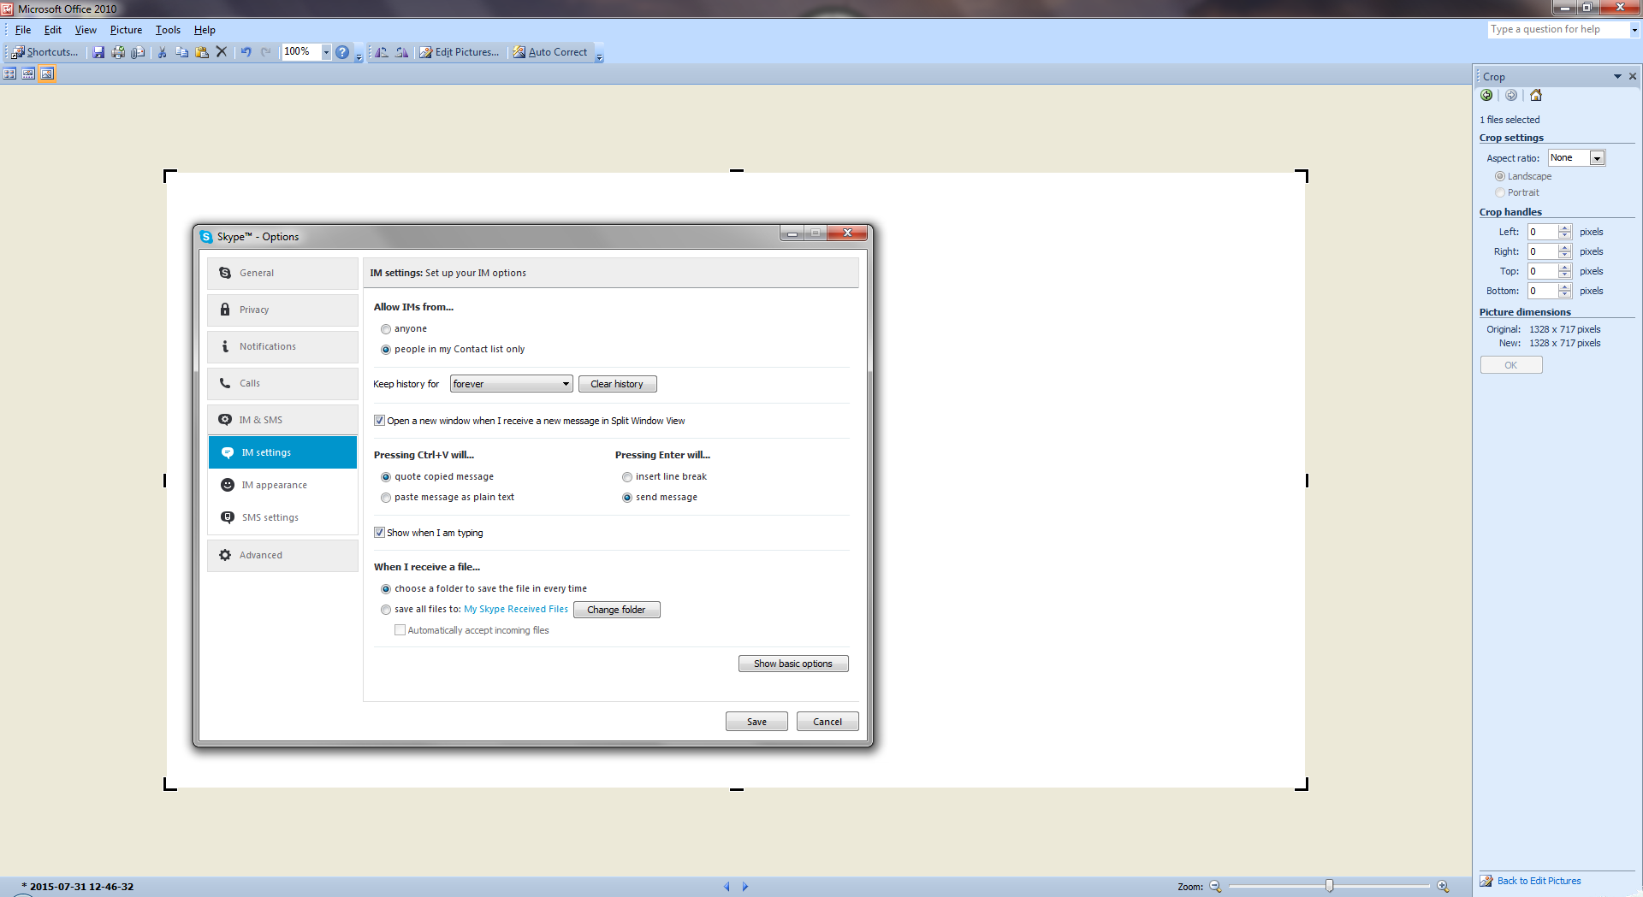Viewport: 1643px width, 897px height.
Task: Open the Shortcuts pane from the toolbar
Action: [x=44, y=52]
